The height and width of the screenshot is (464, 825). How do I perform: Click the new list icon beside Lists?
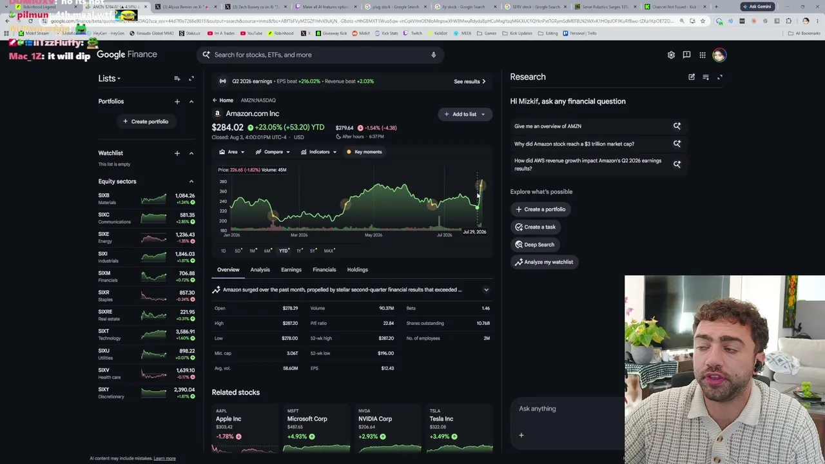(x=177, y=79)
